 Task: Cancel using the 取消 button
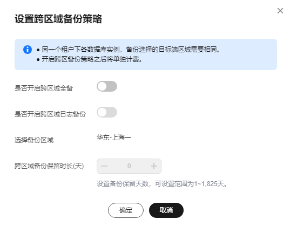pyautogui.click(x=166, y=210)
